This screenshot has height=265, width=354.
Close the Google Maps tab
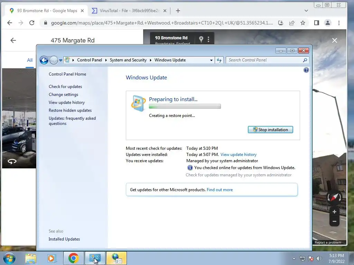click(82, 11)
